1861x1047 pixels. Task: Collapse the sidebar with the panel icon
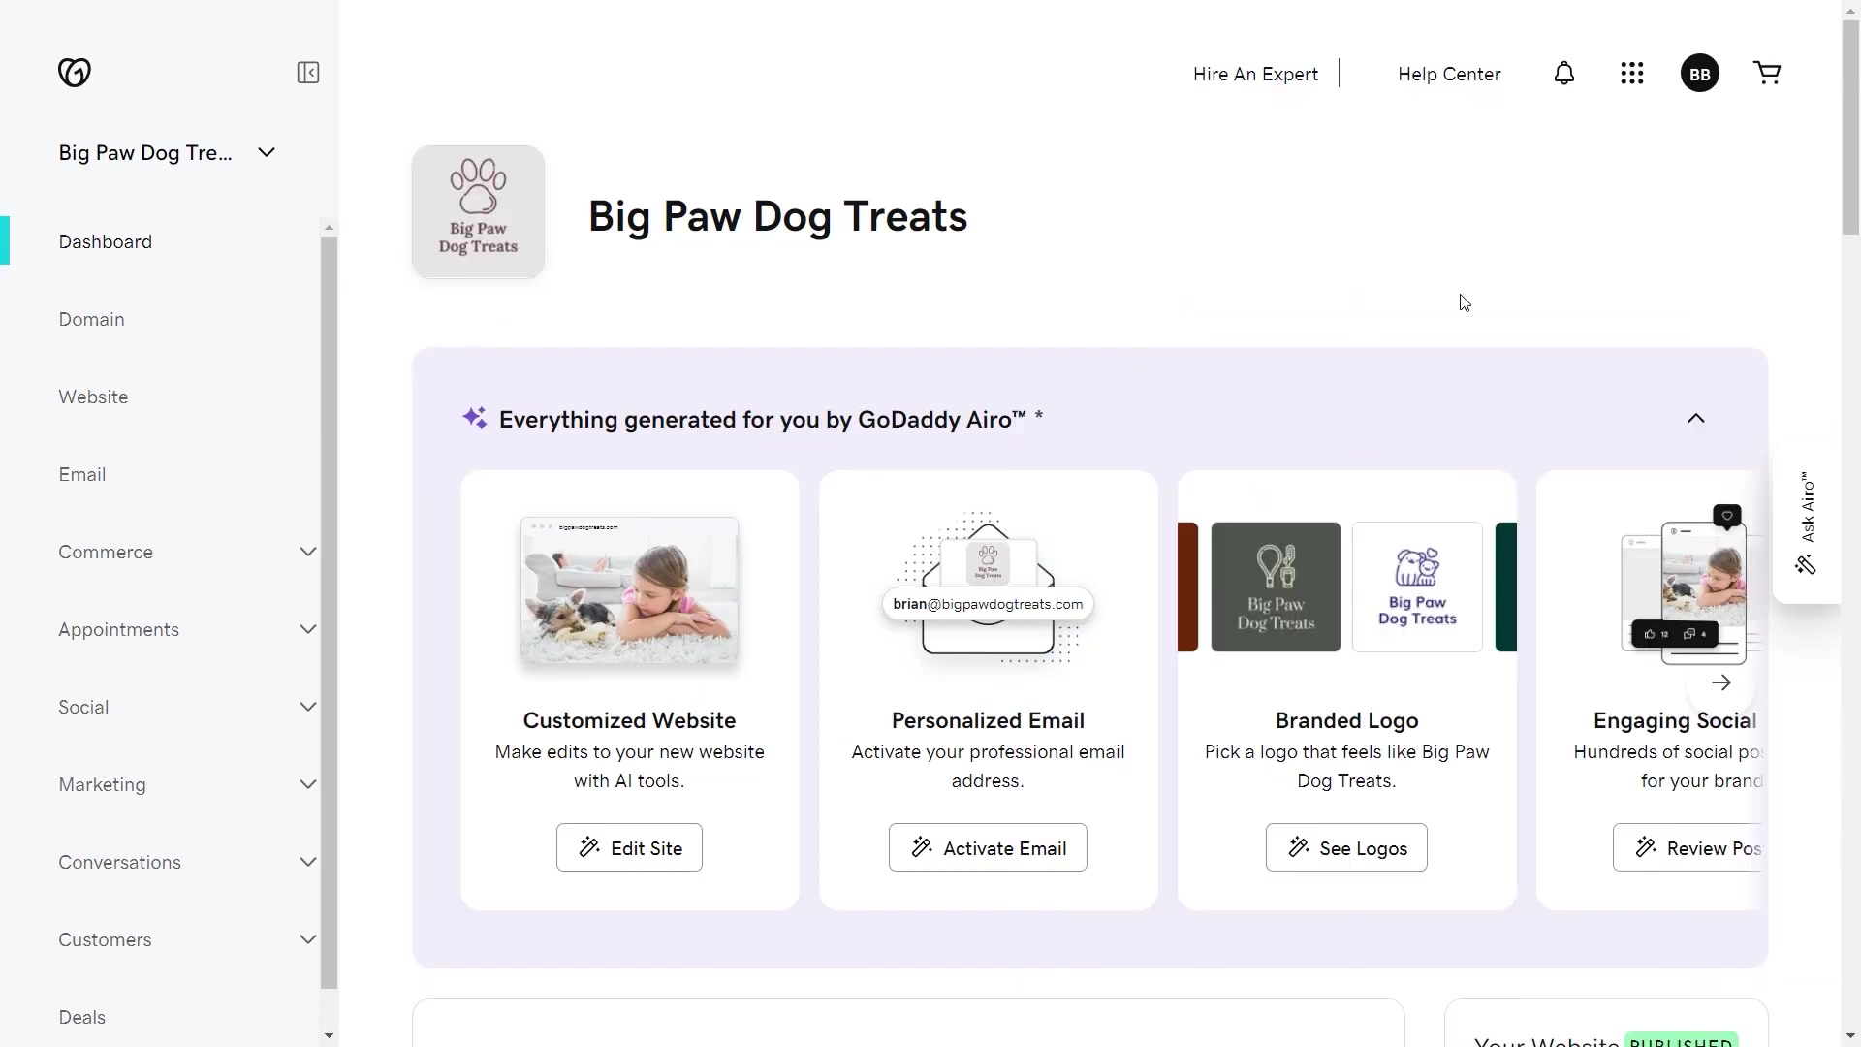click(308, 73)
